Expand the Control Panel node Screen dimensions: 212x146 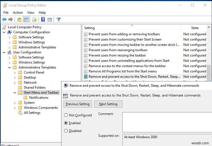(15, 73)
